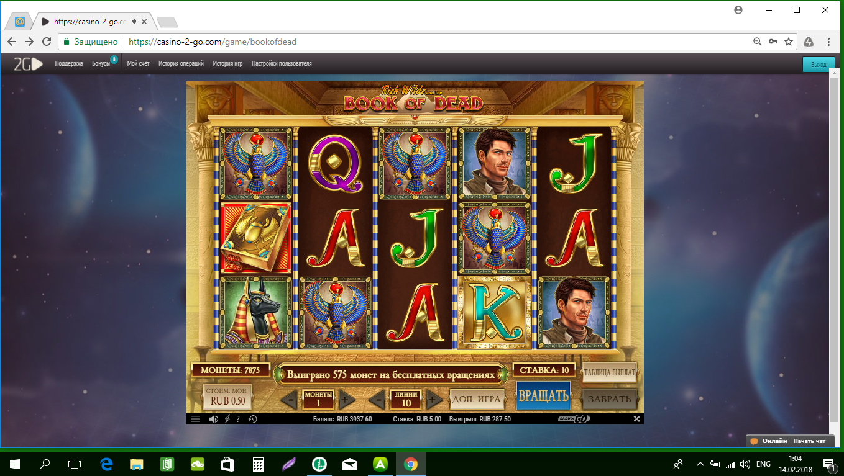Viewport: 844px width, 476px height.
Task: Reload the browser page
Action: click(47, 42)
